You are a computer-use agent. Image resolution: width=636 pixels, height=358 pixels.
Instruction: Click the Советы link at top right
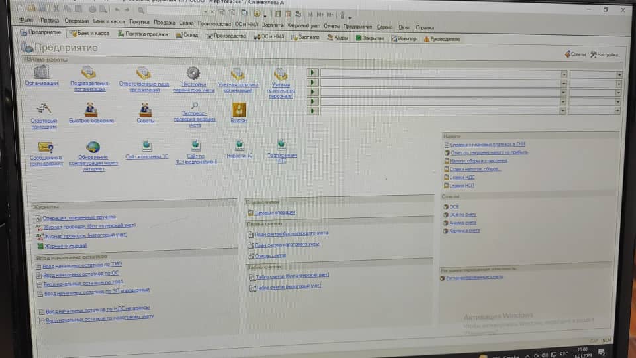click(x=575, y=54)
